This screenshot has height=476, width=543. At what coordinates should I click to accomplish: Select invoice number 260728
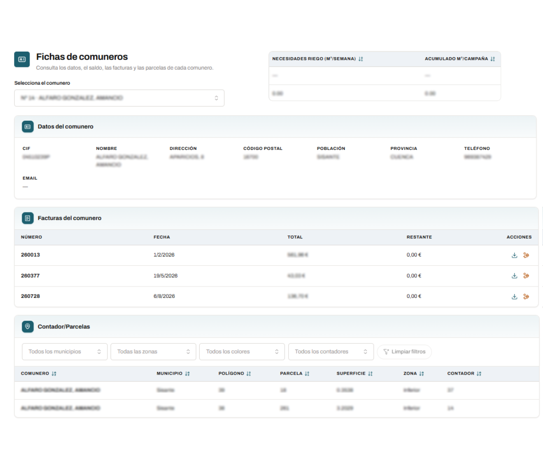(x=30, y=297)
